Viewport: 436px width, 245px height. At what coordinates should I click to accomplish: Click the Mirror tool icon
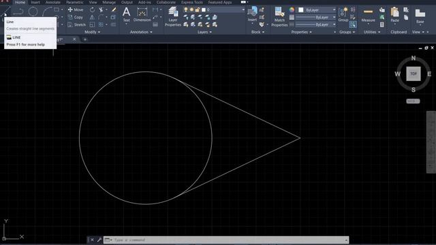coord(92,17)
